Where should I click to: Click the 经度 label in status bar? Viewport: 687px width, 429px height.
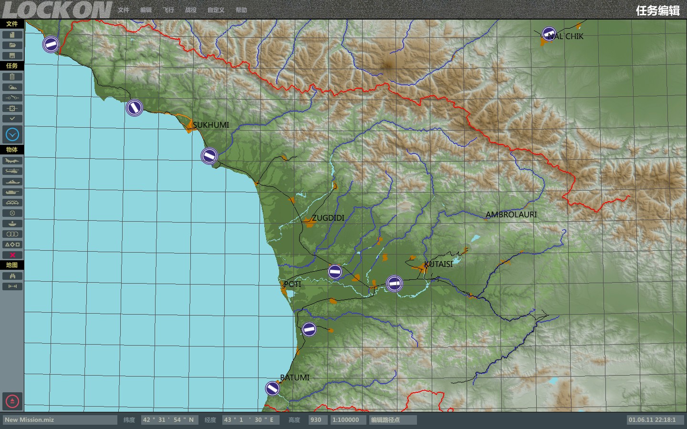(x=210, y=420)
